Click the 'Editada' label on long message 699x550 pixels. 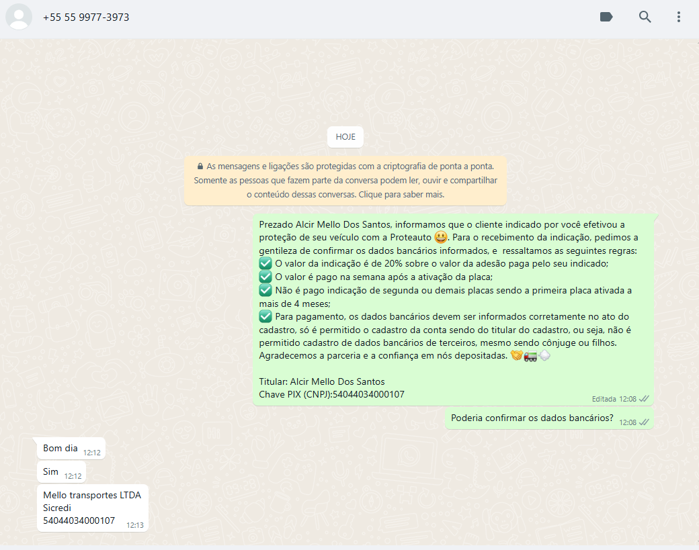[604, 399]
